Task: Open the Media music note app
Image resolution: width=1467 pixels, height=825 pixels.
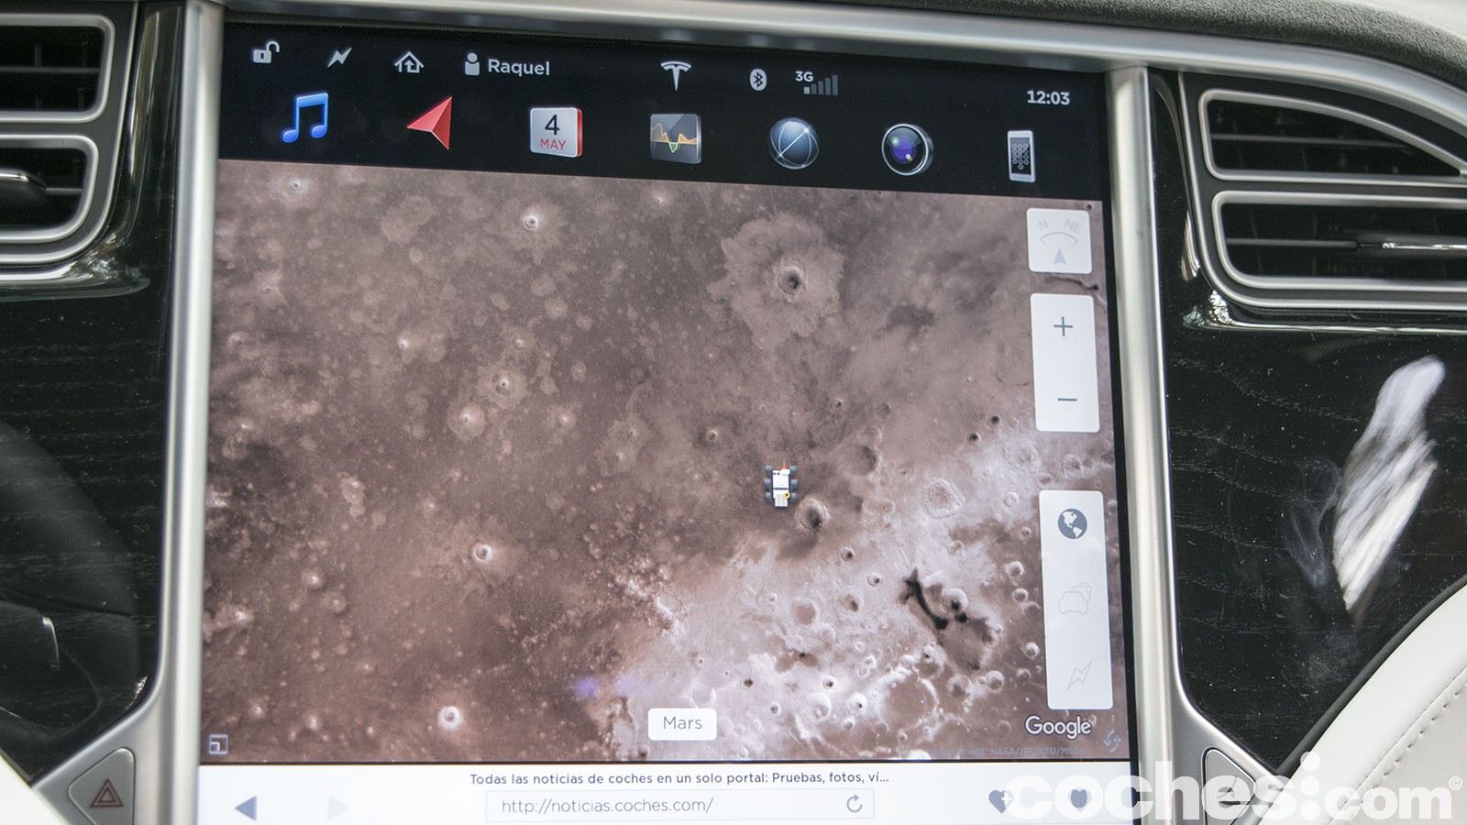Action: click(305, 117)
